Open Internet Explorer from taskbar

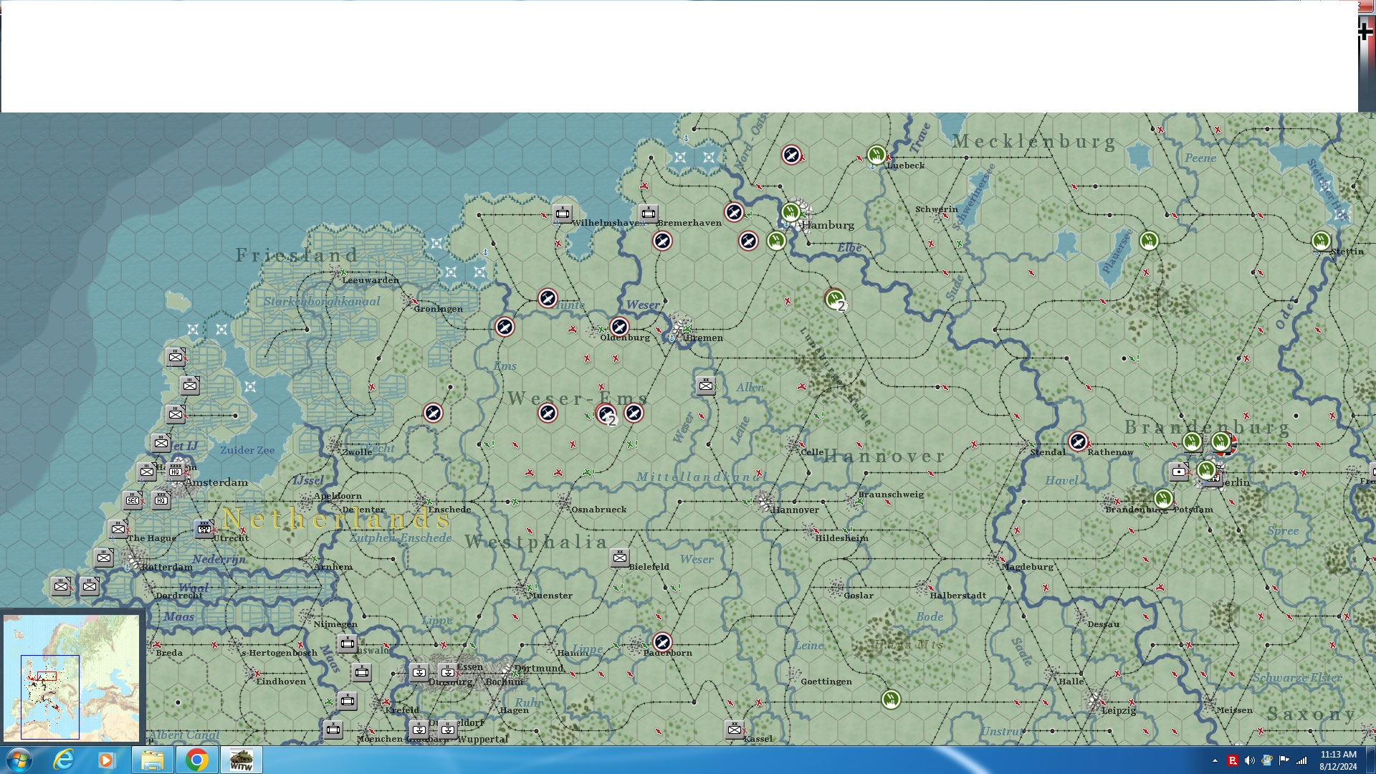pyautogui.click(x=64, y=760)
